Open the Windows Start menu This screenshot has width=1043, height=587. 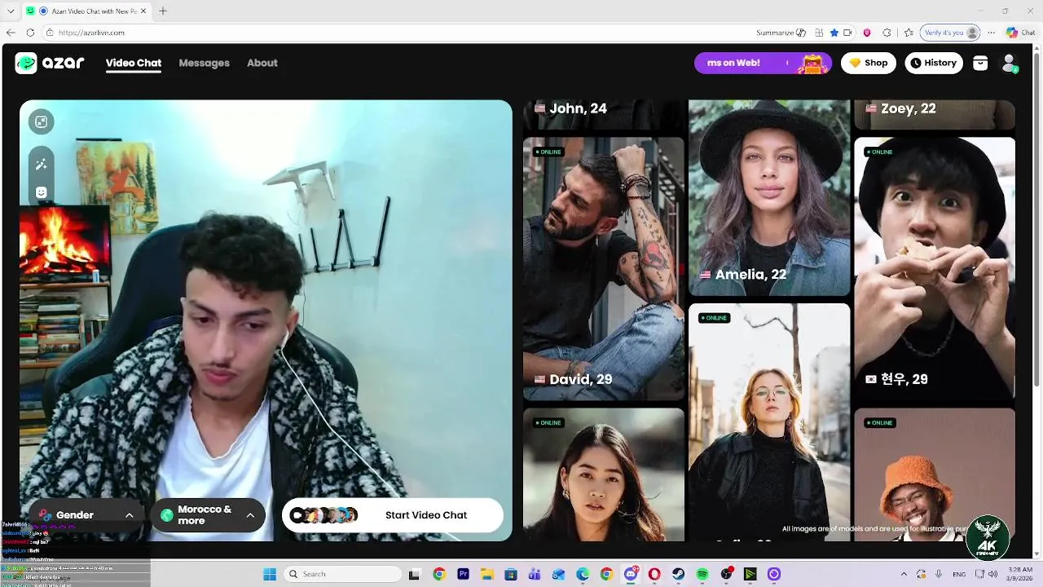point(270,574)
